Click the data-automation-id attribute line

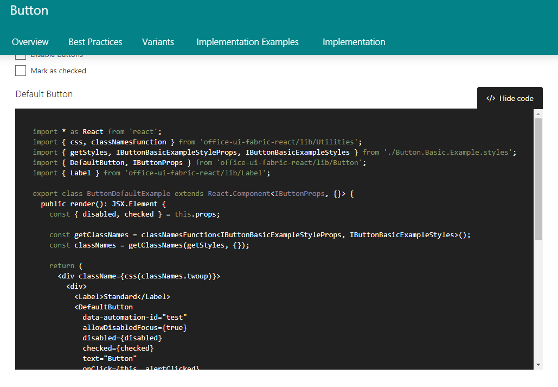[134, 317]
